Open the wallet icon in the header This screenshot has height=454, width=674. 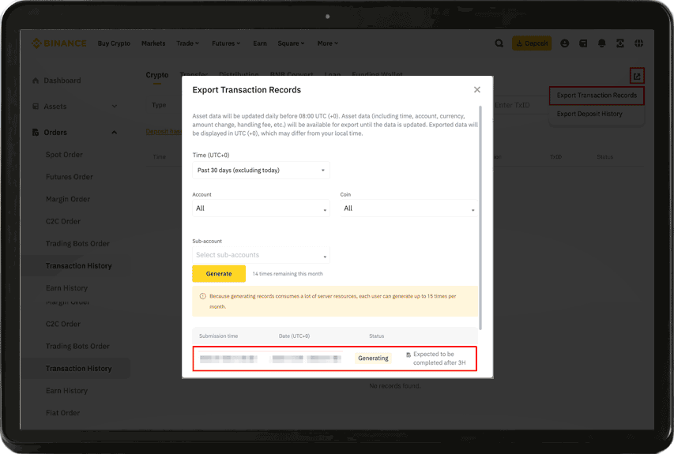pyautogui.click(x=583, y=43)
